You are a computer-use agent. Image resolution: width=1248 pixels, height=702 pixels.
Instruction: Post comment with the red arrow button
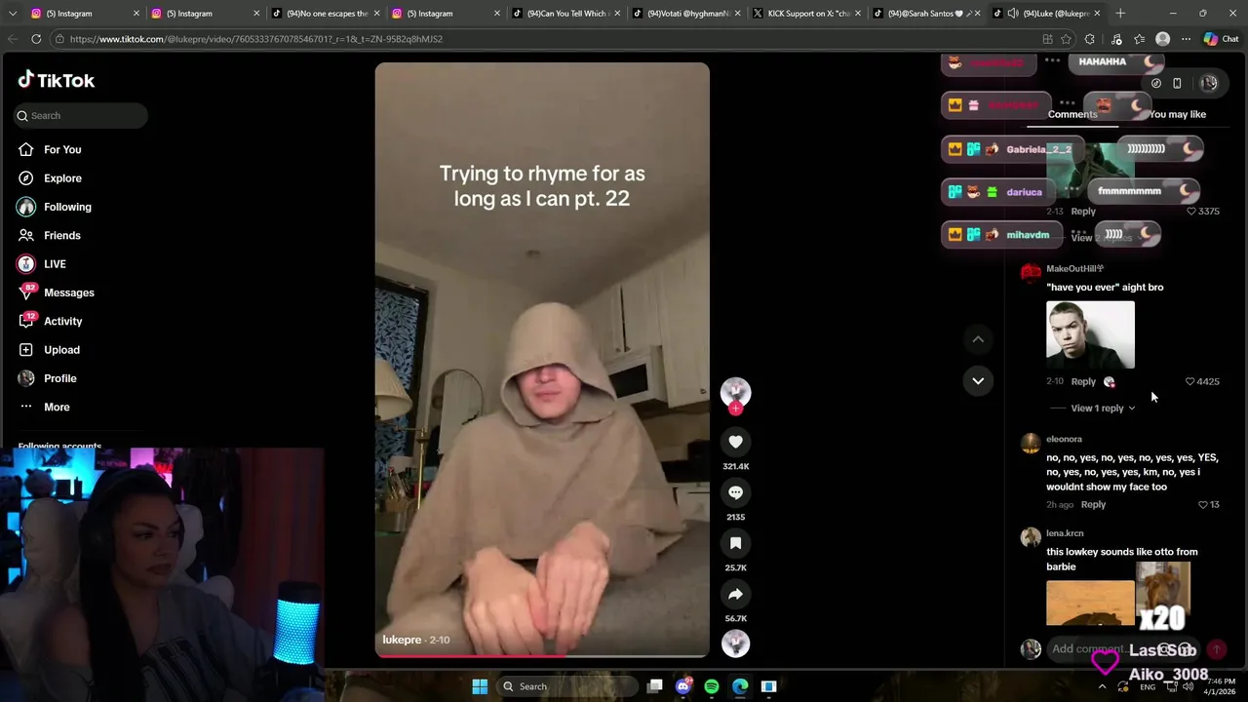pos(1217,649)
